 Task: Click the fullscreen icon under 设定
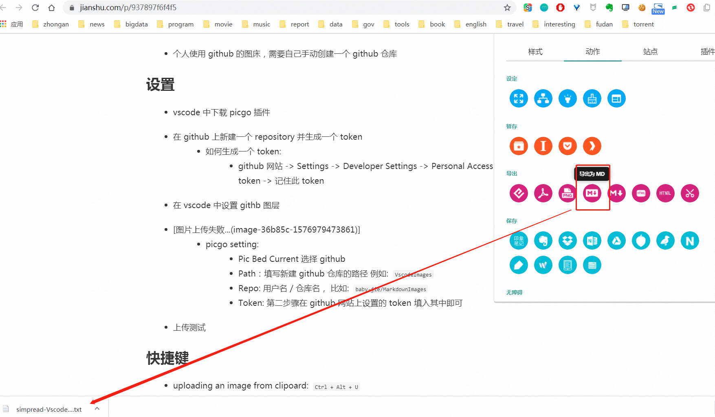(x=518, y=98)
